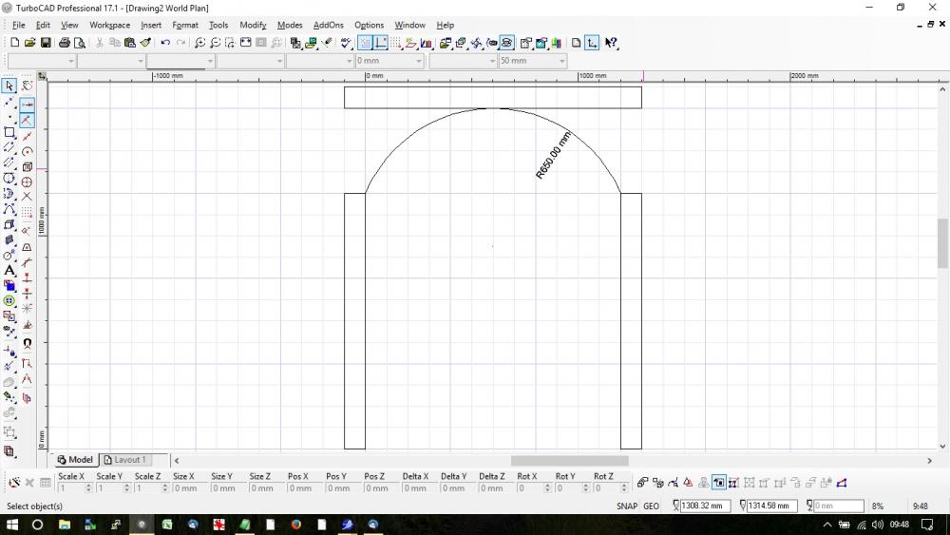
Task: Expand the 50 mm dropdown
Action: click(562, 61)
